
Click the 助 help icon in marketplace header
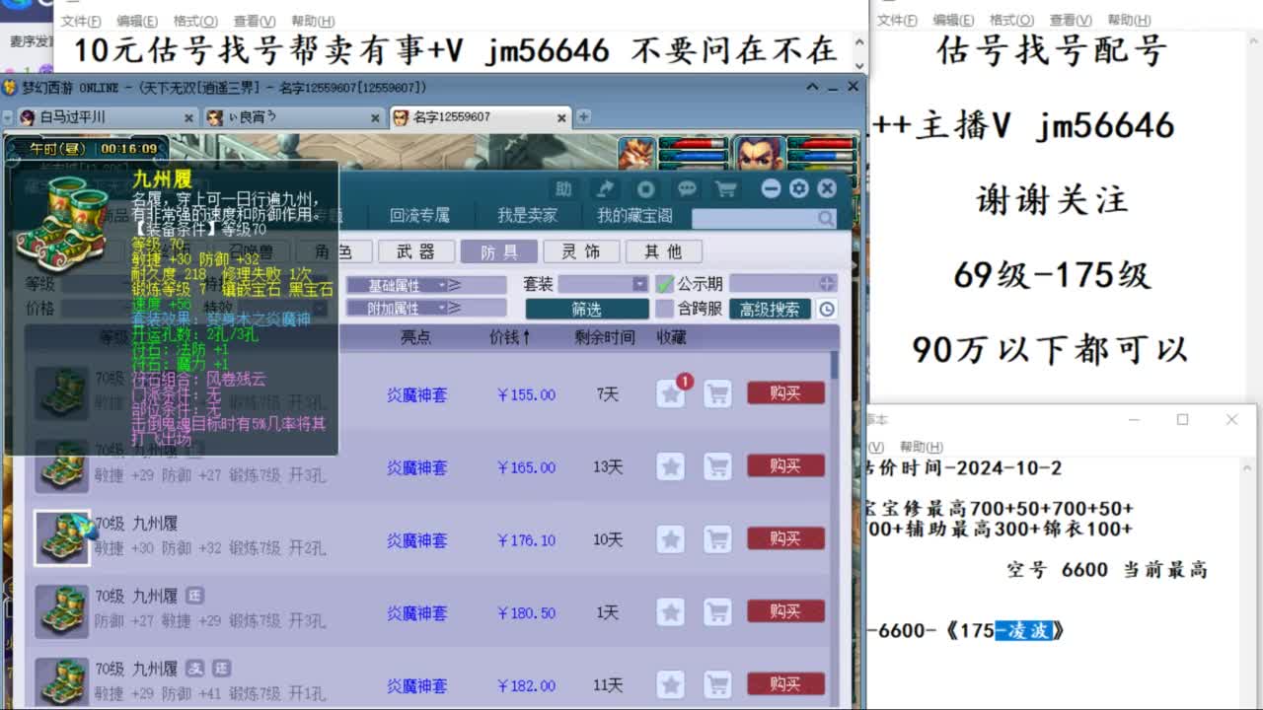[x=563, y=189]
